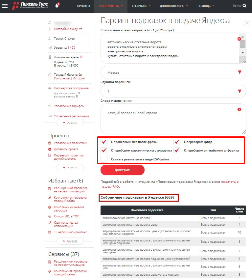Click icon beside ТЗ на SEO-копирайтинг
This screenshot has width=252, height=278.
click(x=50, y=232)
